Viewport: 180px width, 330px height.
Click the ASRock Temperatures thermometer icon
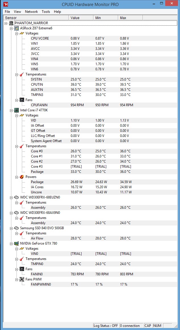point(22,74)
